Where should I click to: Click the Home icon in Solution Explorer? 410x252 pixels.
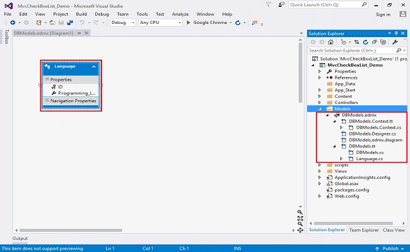pyautogui.click(x=331, y=42)
